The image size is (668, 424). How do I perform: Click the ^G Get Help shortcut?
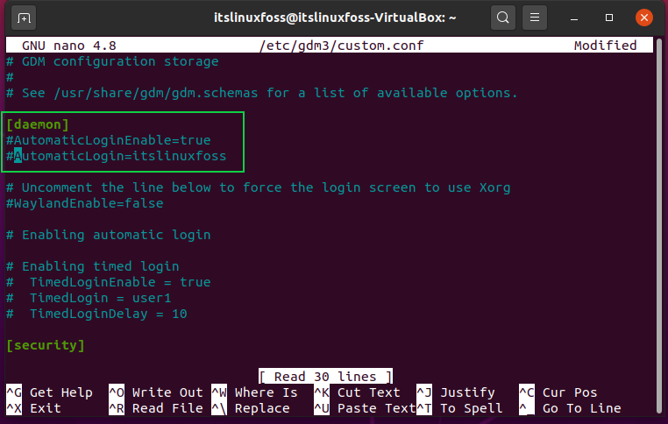point(49,392)
